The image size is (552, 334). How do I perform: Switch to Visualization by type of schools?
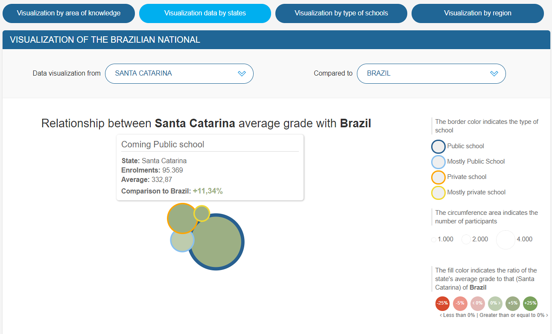(x=341, y=13)
